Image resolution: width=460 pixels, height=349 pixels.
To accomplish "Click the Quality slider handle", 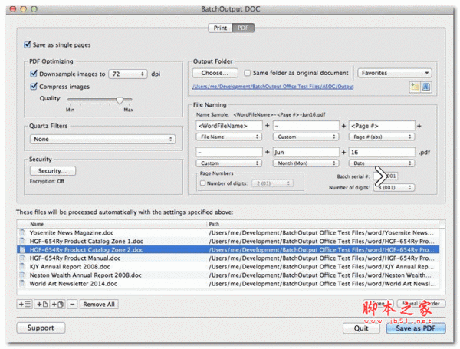I will (120, 100).
